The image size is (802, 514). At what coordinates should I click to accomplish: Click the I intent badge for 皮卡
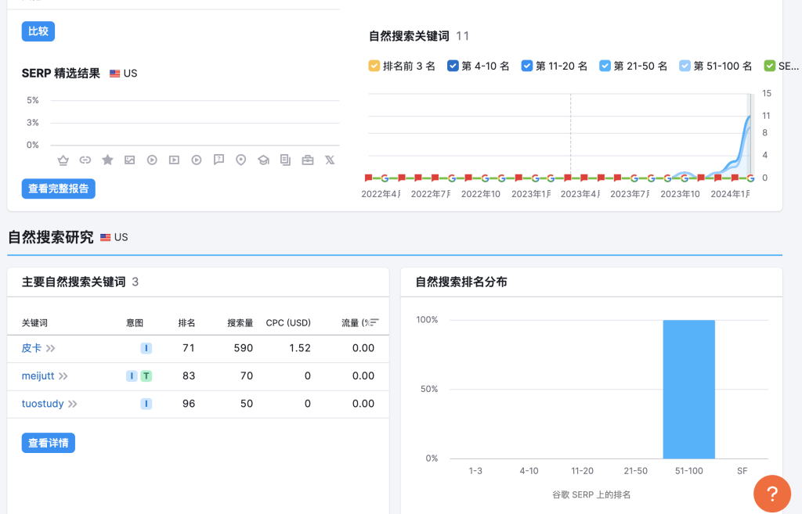(x=146, y=348)
